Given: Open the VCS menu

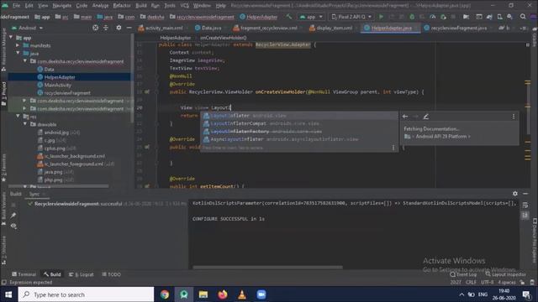Looking at the screenshot, I should point(185,6).
